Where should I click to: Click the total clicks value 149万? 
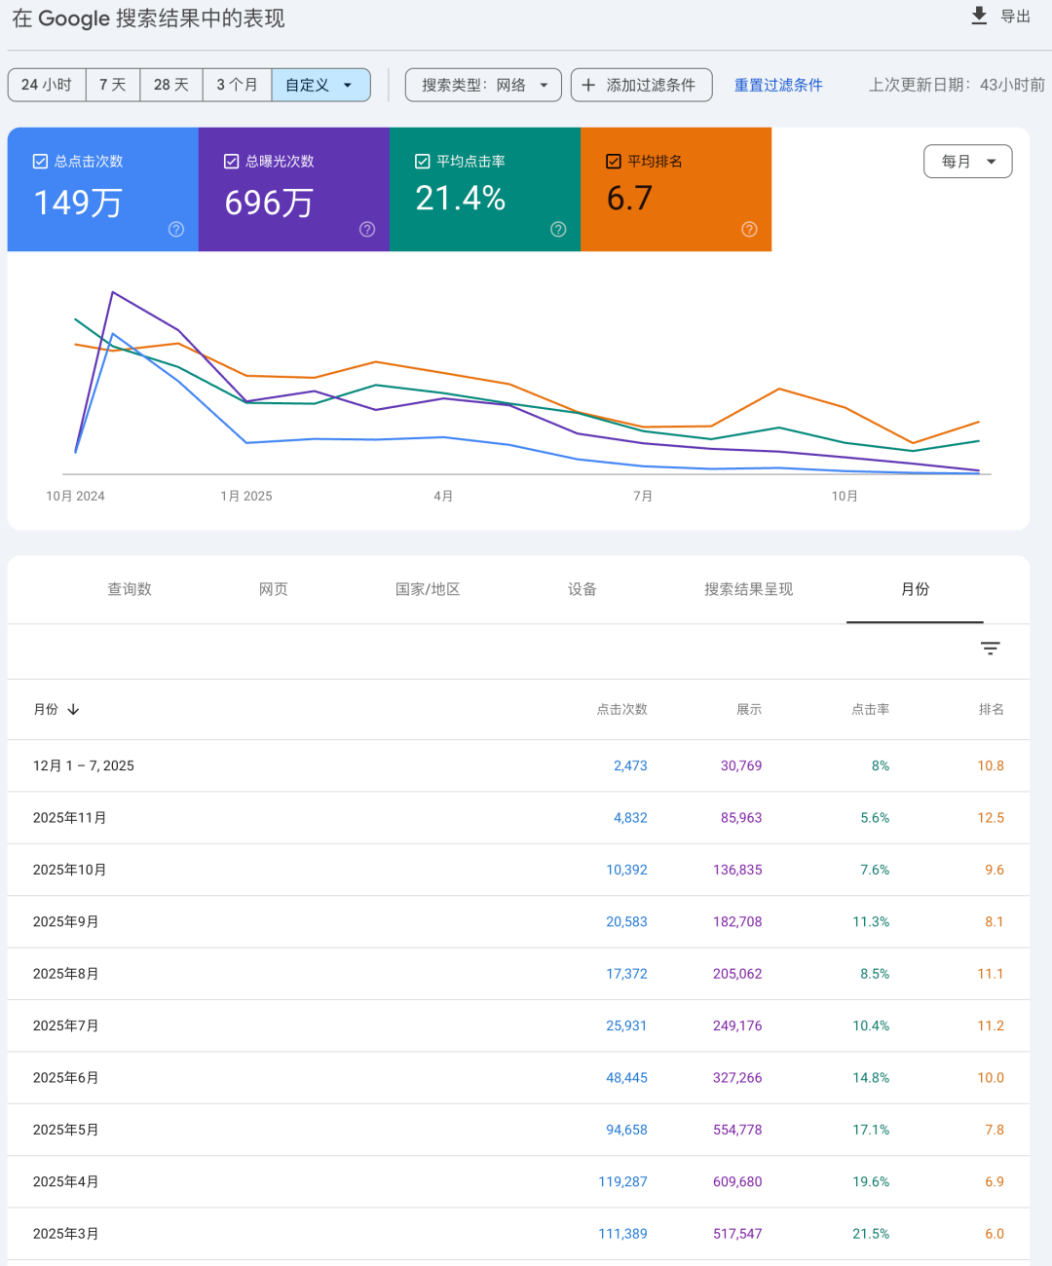[x=78, y=203]
